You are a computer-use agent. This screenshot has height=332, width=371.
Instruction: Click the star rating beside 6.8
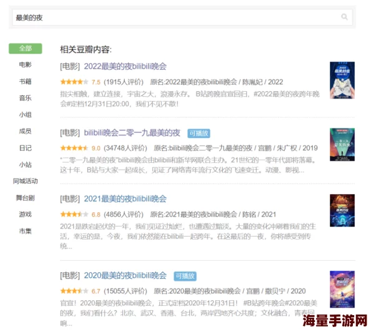[x=74, y=215]
